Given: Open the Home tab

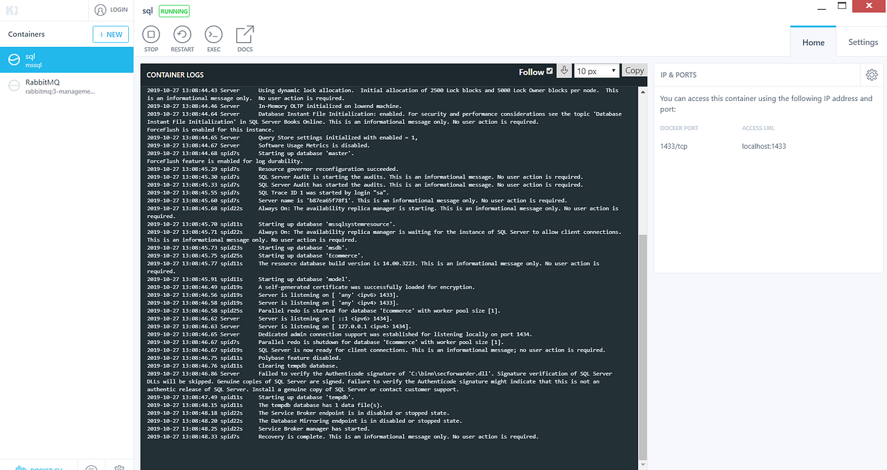Looking at the screenshot, I should pyautogui.click(x=813, y=42).
